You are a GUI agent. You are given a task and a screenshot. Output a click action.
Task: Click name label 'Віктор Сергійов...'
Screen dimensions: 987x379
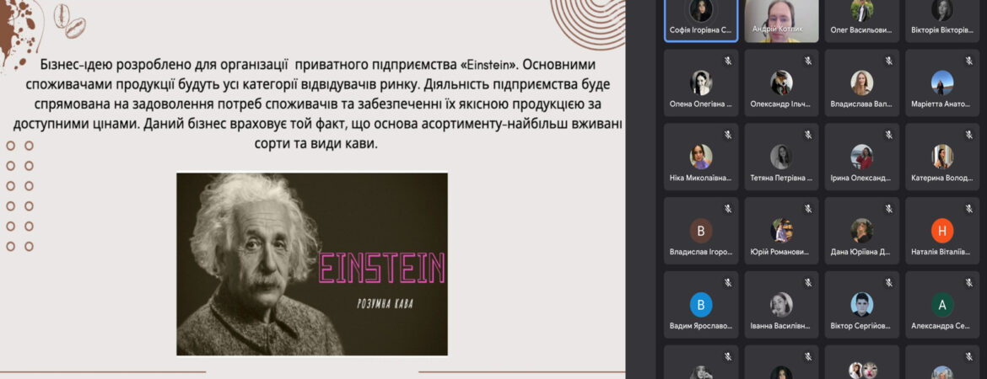tap(861, 326)
